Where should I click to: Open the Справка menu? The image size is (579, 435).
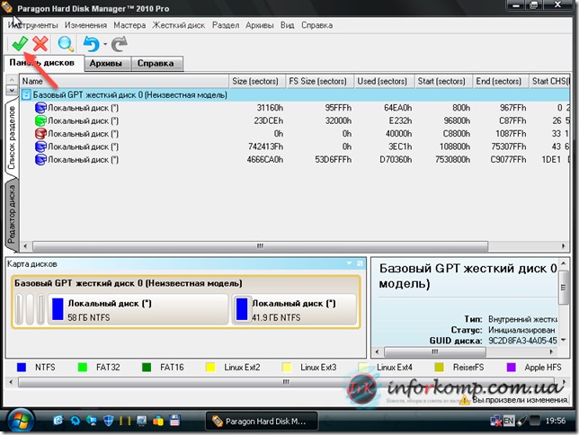coord(316,25)
